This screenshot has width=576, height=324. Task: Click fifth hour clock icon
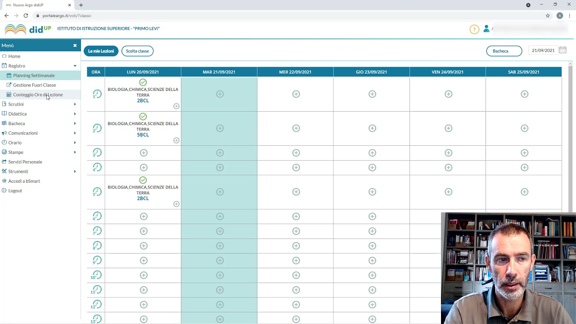point(97,192)
